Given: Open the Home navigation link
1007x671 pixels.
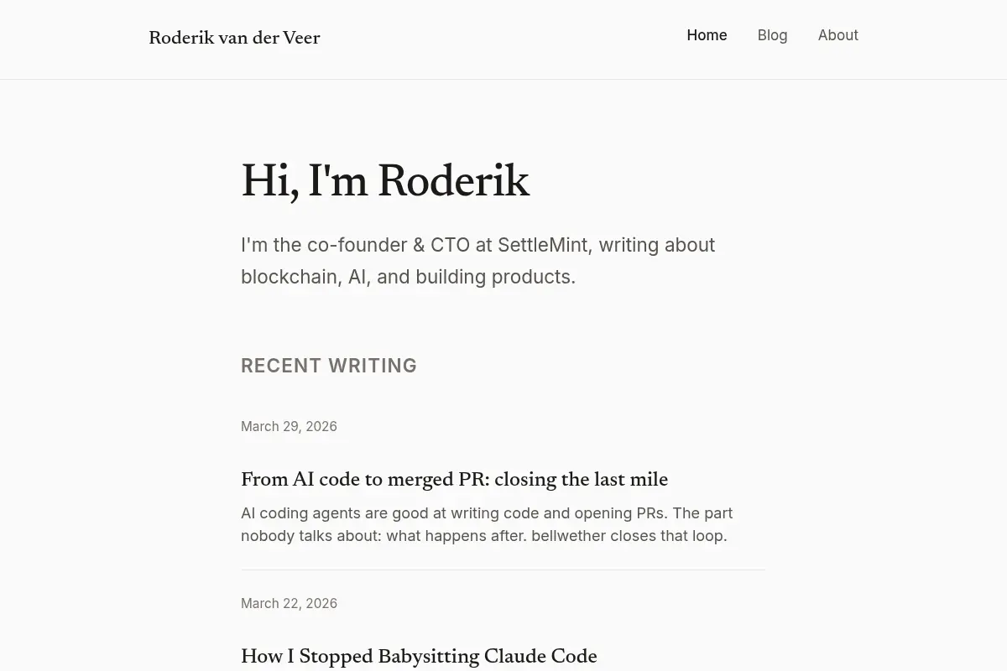Looking at the screenshot, I should pyautogui.click(x=707, y=35).
